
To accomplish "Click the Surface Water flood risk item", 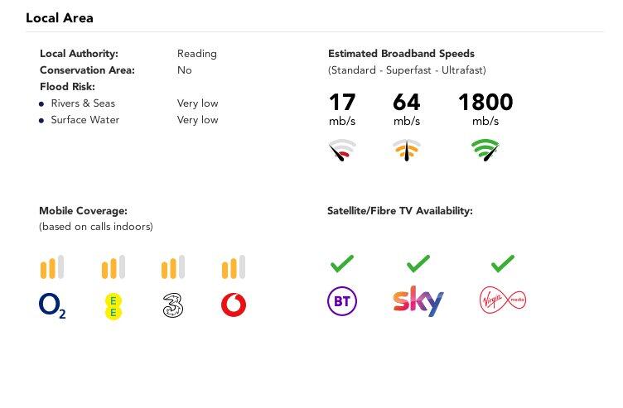I will point(85,120).
